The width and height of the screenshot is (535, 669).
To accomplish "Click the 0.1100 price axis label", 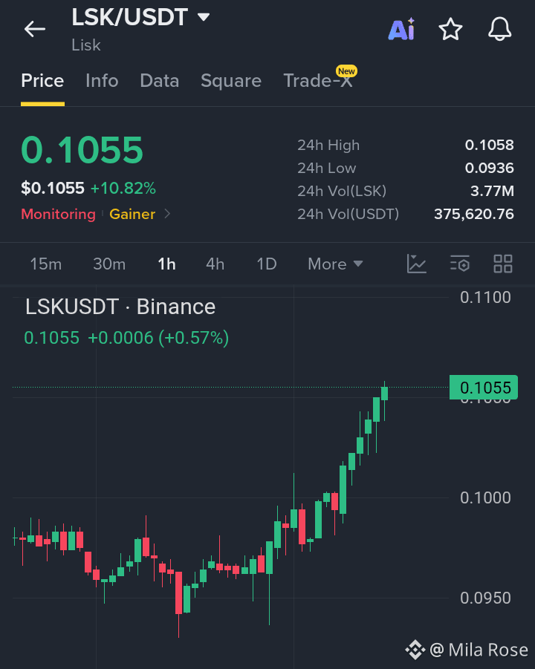I will click(x=485, y=298).
